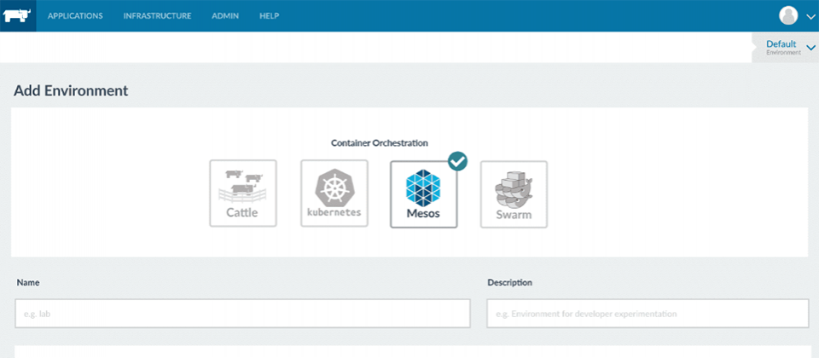The image size is (819, 358).
Task: Click the checkmark badge on Mesos
Action: click(x=458, y=161)
